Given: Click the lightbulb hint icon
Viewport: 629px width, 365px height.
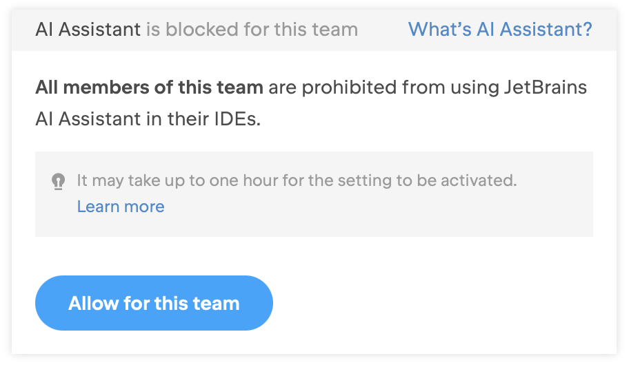Looking at the screenshot, I should point(58,181).
